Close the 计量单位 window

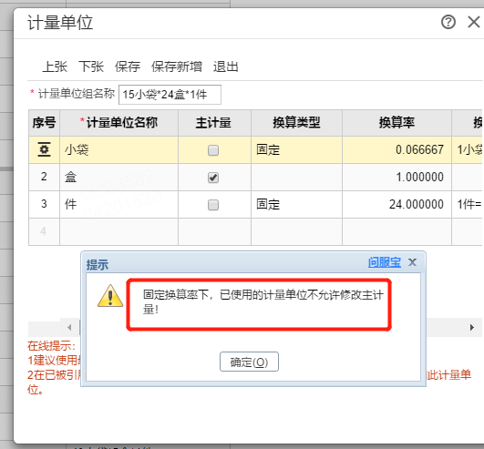click(474, 22)
